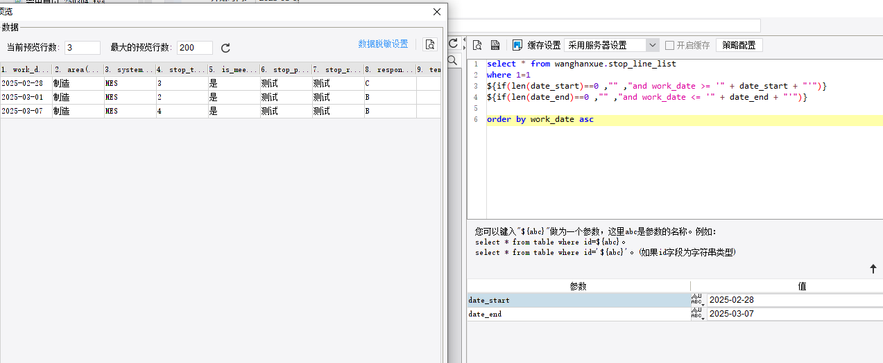Click the 策略配置 button
Viewport: 883px width, 363px height.
739,45
